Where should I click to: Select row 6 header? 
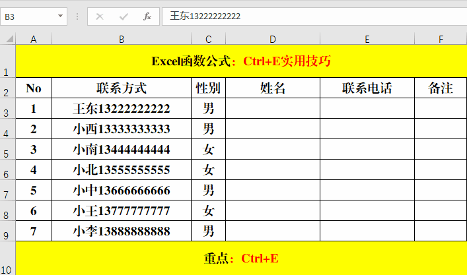click(8, 169)
